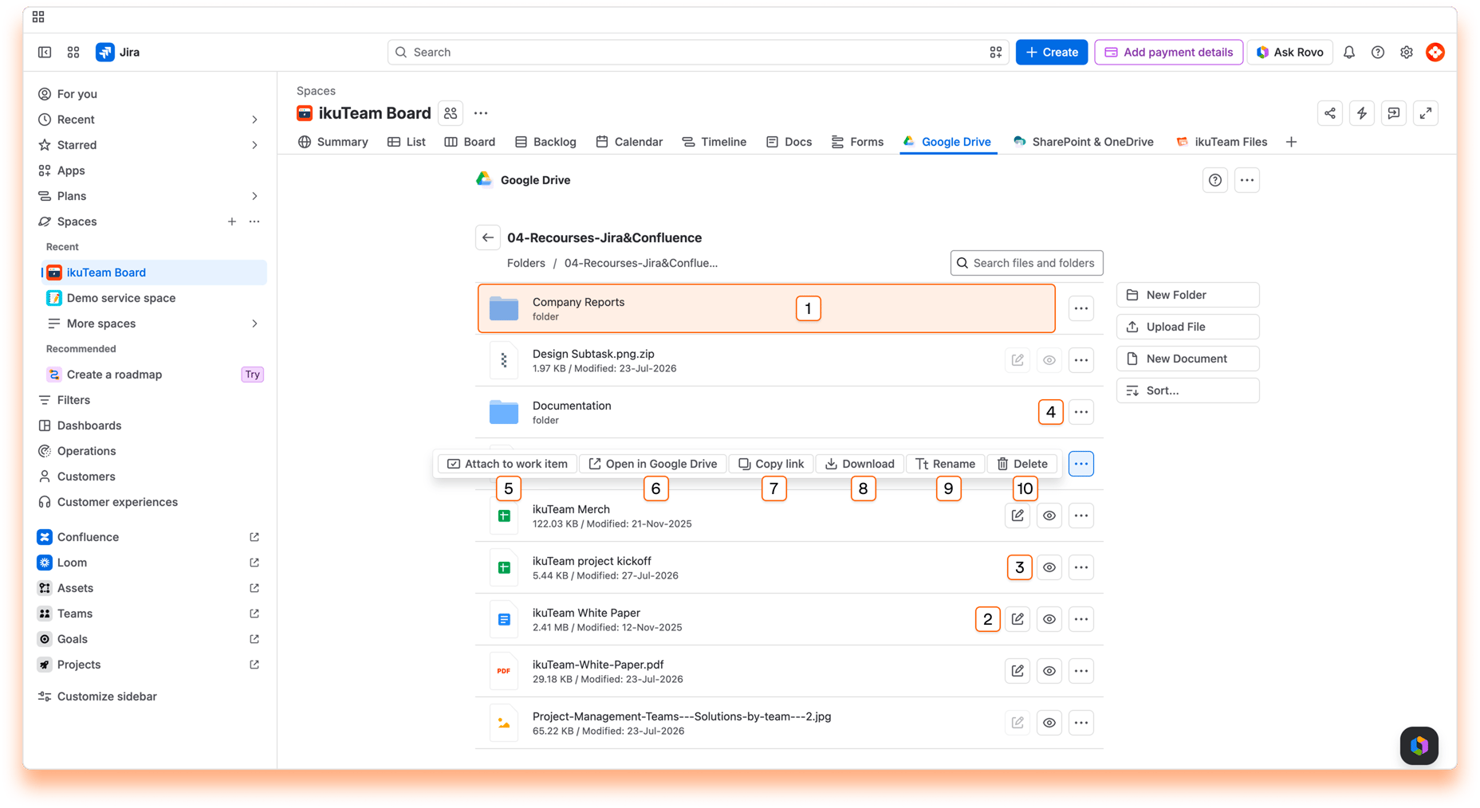Open the Sort... options

tap(1188, 390)
